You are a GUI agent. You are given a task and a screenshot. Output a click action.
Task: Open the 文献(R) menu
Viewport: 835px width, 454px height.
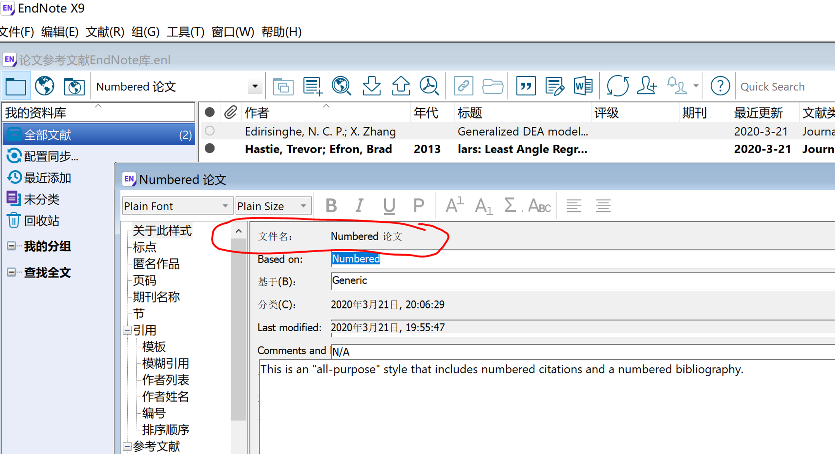pos(105,32)
